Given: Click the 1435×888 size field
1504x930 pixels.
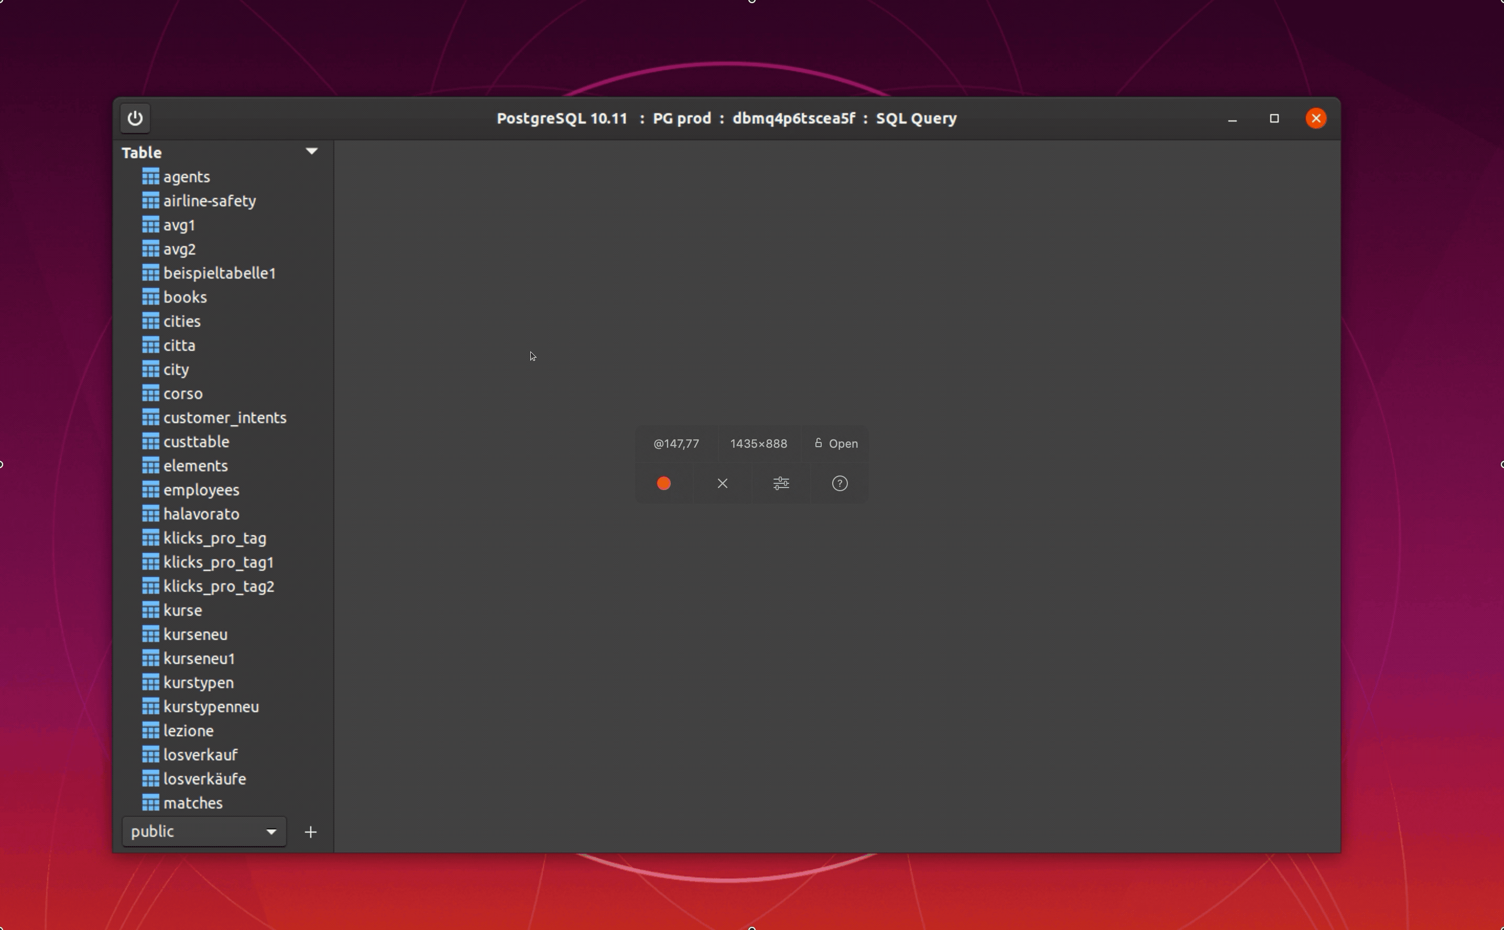Looking at the screenshot, I should 759,444.
